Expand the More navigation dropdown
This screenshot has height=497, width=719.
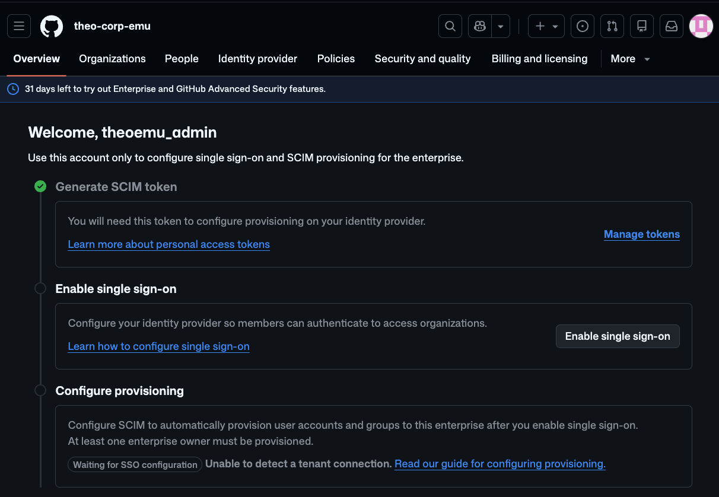pos(630,59)
